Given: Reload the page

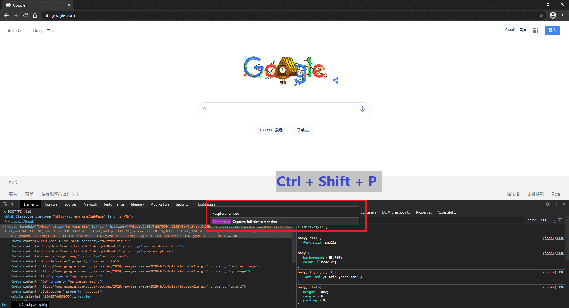Looking at the screenshot, I should pos(25,15).
